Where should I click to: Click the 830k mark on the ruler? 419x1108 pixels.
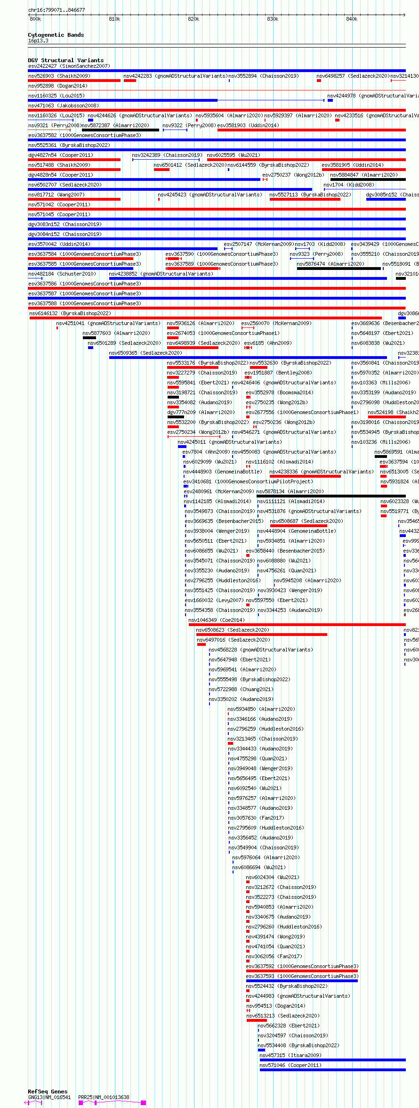pos(273,19)
